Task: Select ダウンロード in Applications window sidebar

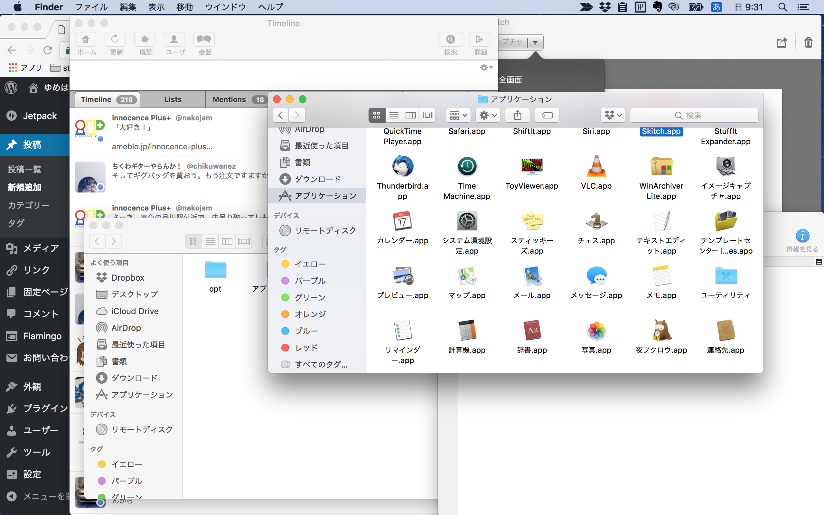Action: (317, 179)
